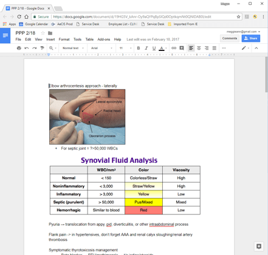
Task: Click the 'Synovial Fluid Analysis' heading
Action: pos(119,160)
